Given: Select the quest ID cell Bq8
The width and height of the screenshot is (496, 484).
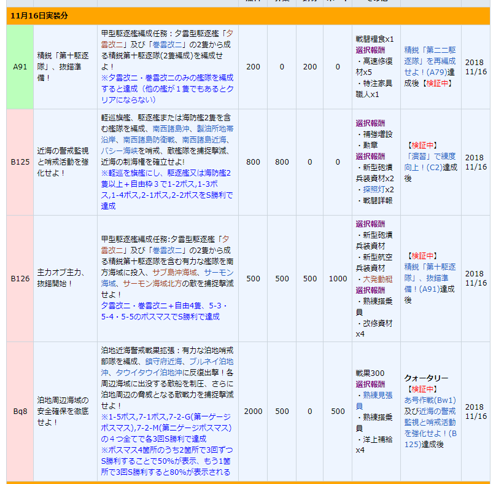Looking at the screenshot, I should point(20,411).
